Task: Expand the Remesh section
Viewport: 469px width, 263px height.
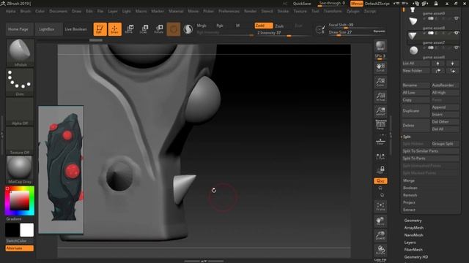Action: pyautogui.click(x=410, y=195)
